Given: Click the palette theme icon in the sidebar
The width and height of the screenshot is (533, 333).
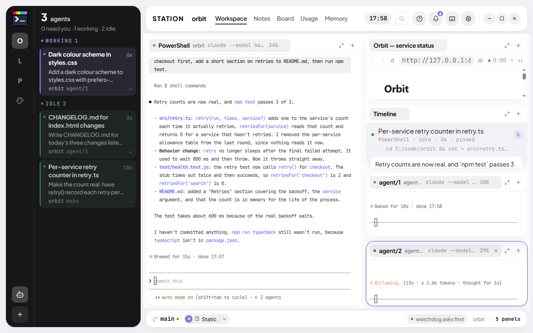Looking at the screenshot, I should point(20,101).
